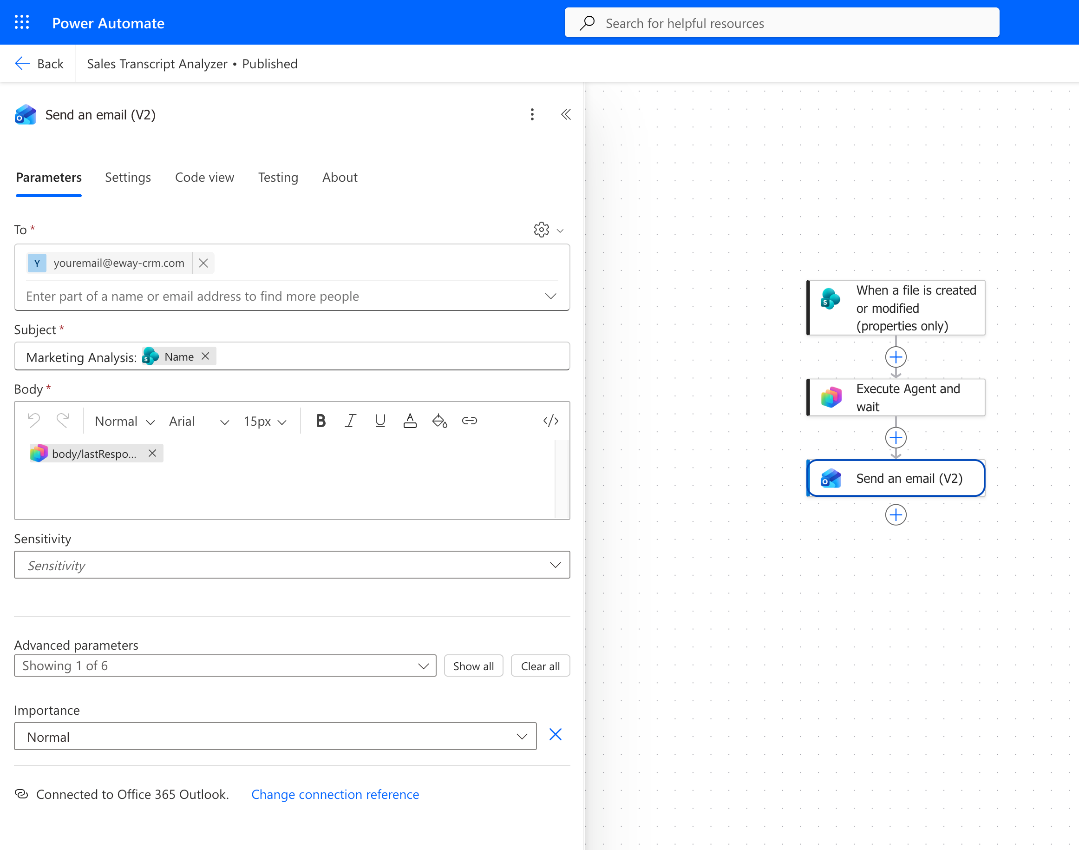Click the Sales Transcript Analyzer flow title

[x=157, y=64]
